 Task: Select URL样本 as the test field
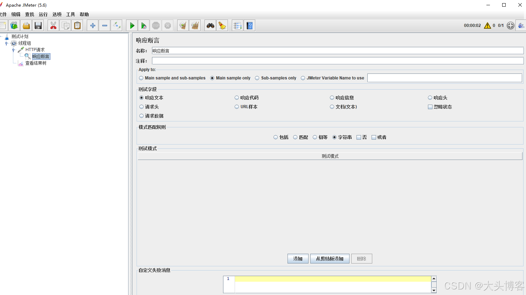pos(246,107)
